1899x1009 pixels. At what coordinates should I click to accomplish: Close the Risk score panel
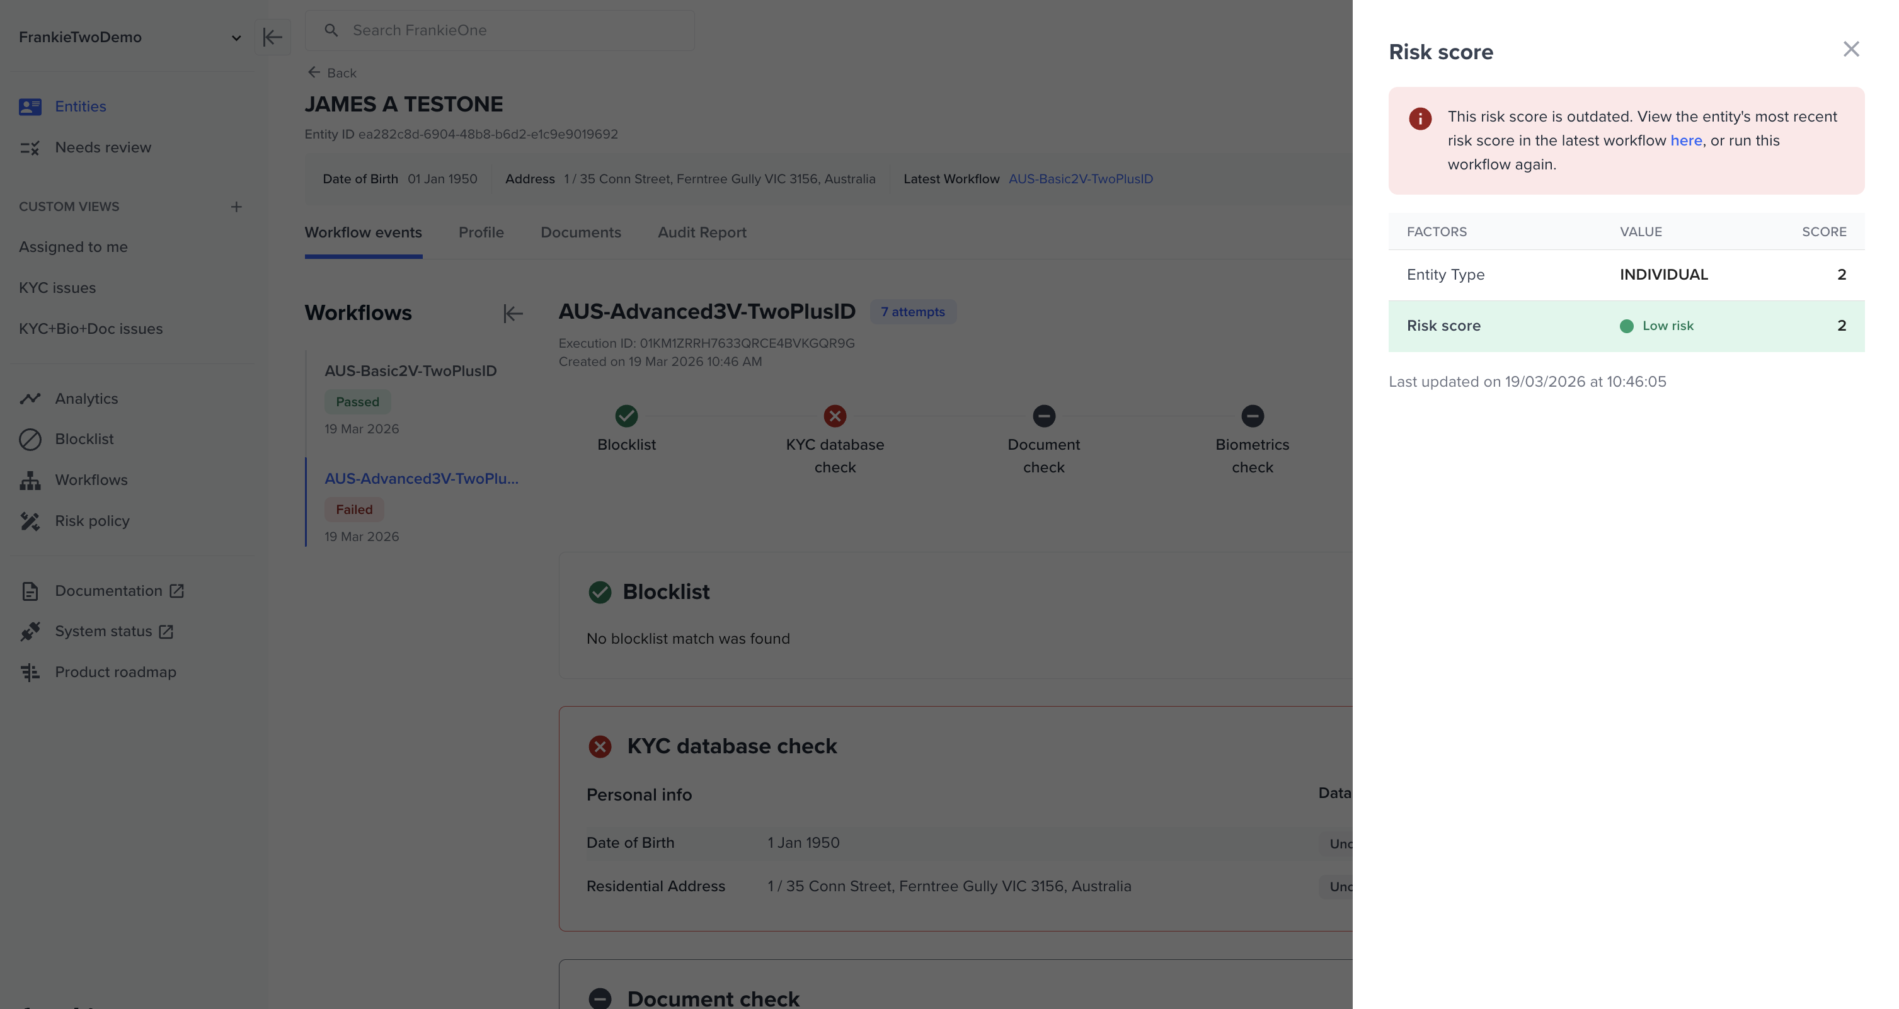(1850, 49)
